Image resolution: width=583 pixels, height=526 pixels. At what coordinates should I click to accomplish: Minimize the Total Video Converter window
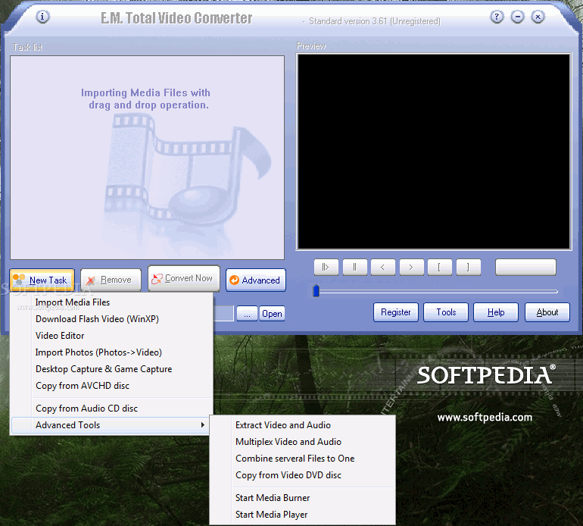517,17
